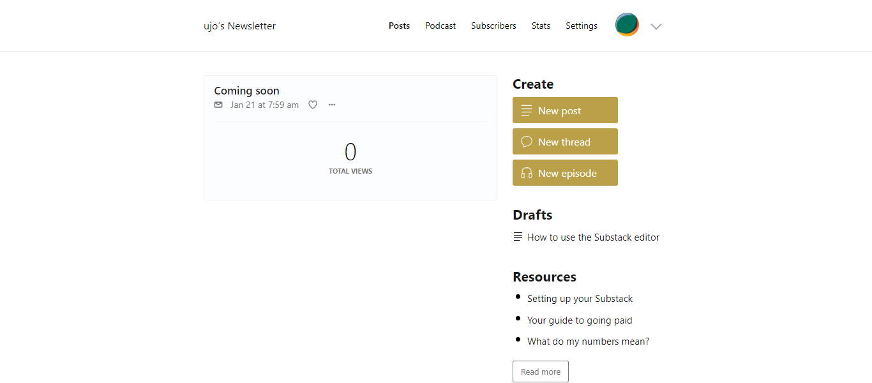Open the Posts tab
Screen dimensions: 872x383
pyautogui.click(x=399, y=26)
